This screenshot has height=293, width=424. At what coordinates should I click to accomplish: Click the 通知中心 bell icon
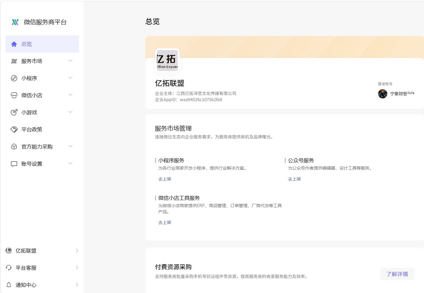point(9,285)
